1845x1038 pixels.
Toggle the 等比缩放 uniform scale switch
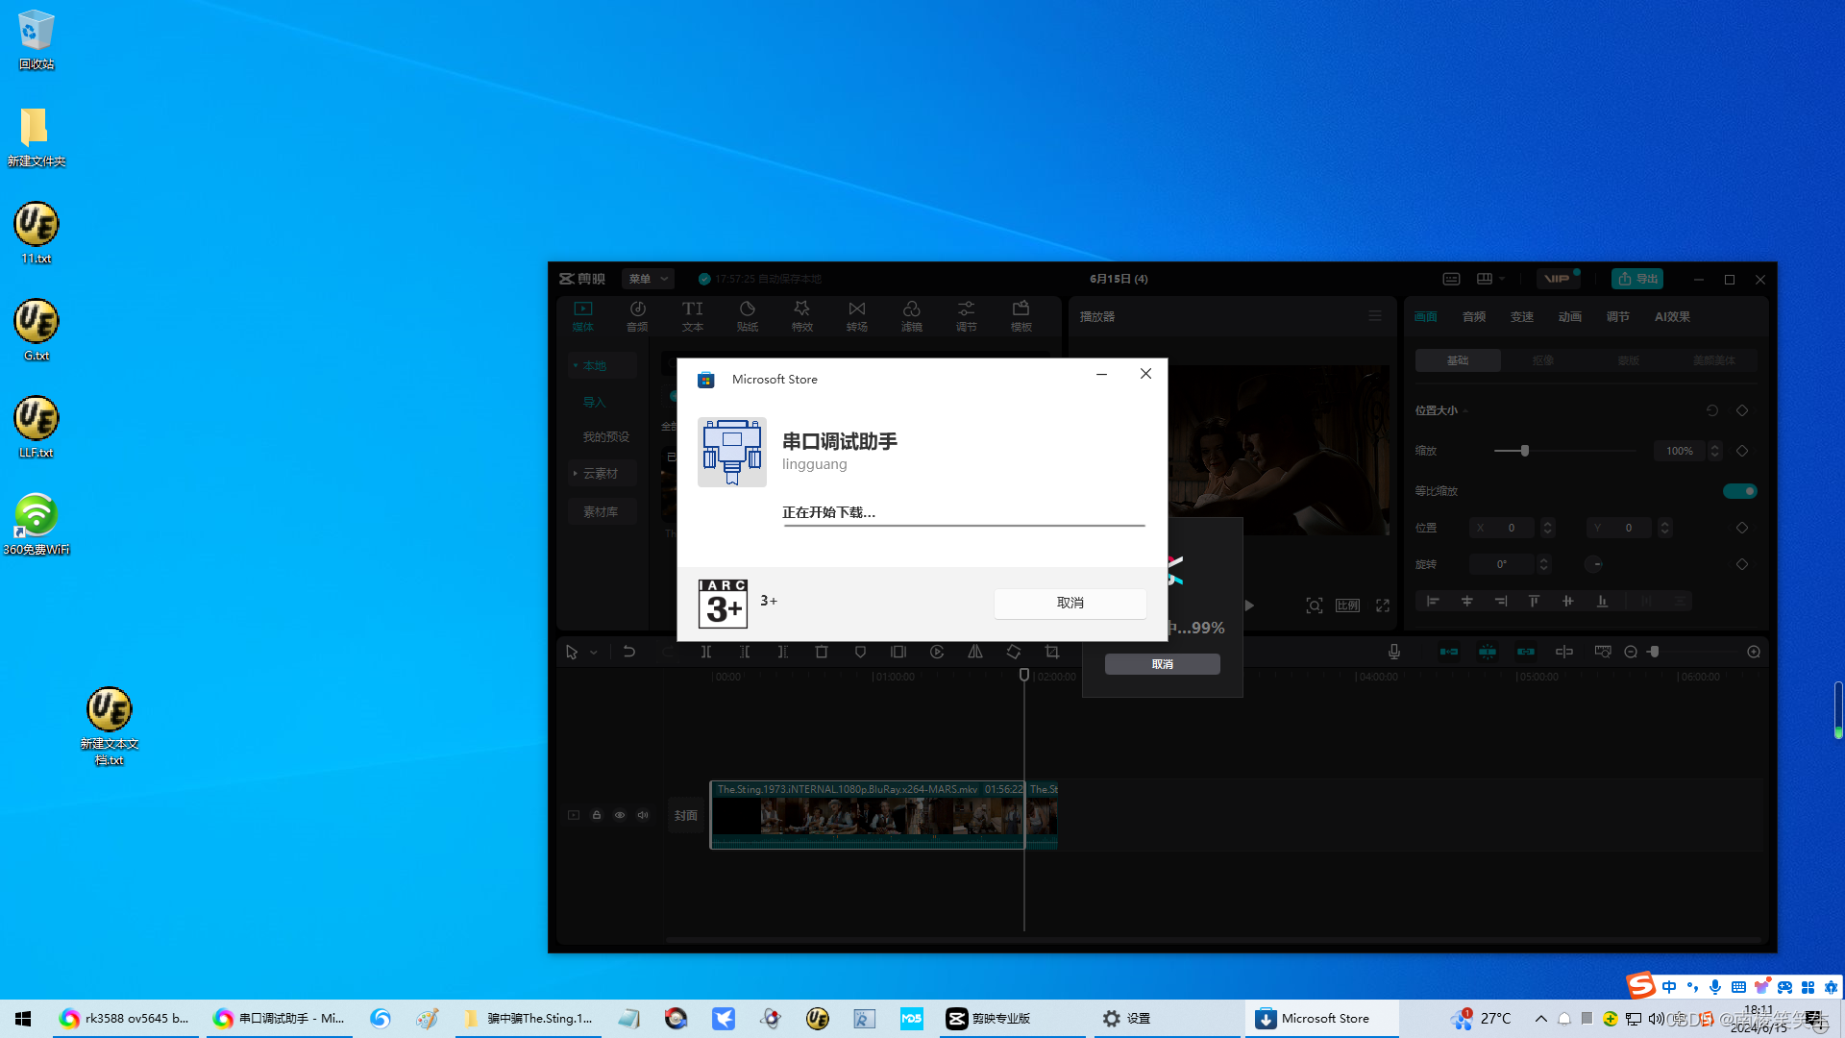[x=1740, y=491]
